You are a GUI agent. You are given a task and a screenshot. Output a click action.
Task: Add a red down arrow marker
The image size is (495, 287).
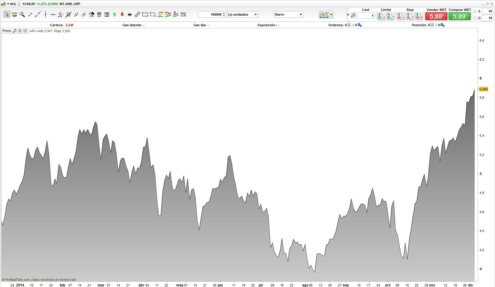[122, 14]
